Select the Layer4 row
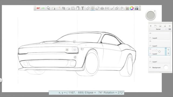173x97 pixels. [159, 36]
